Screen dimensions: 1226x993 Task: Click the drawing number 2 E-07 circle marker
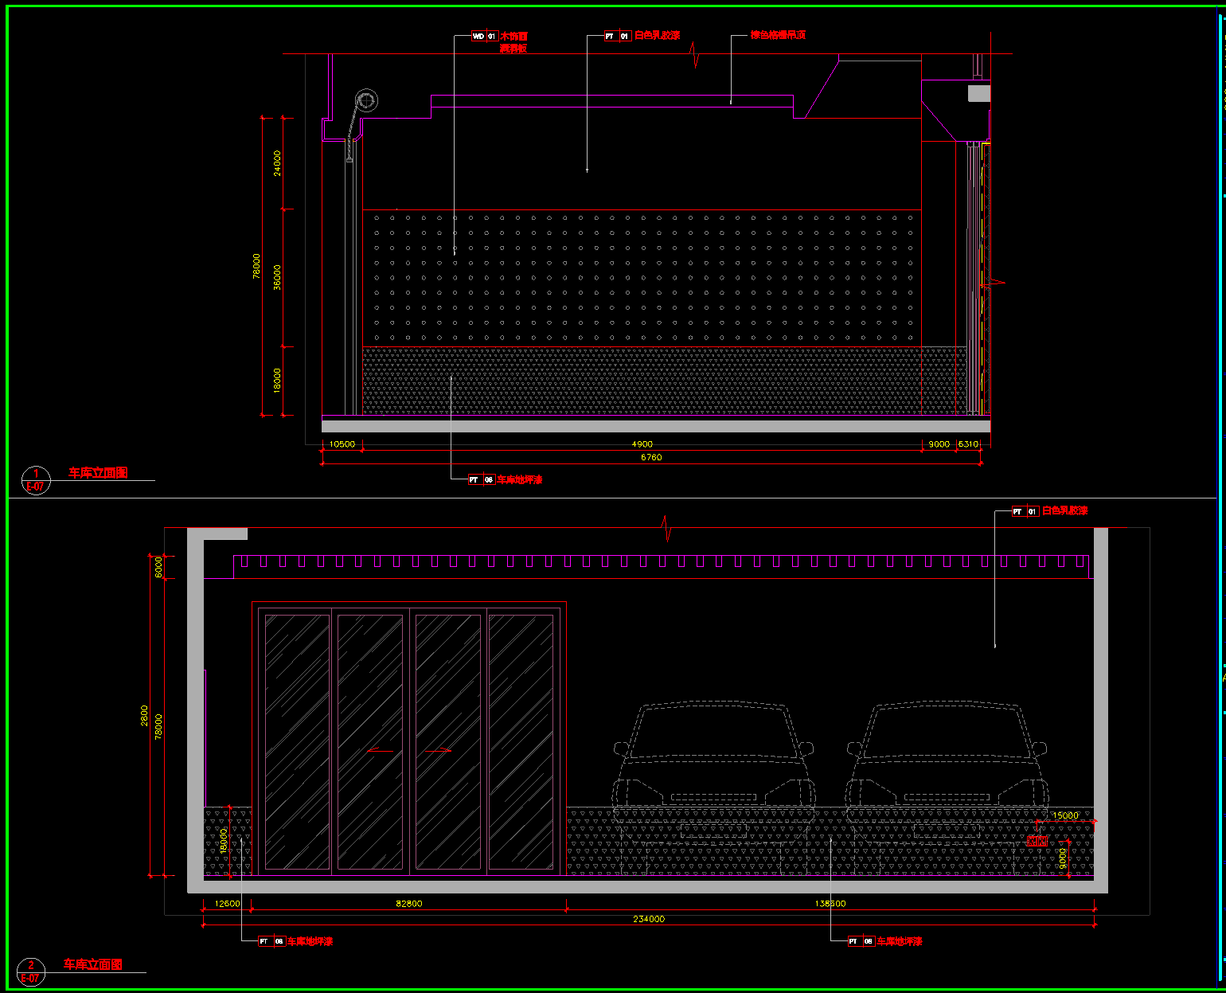click(31, 971)
